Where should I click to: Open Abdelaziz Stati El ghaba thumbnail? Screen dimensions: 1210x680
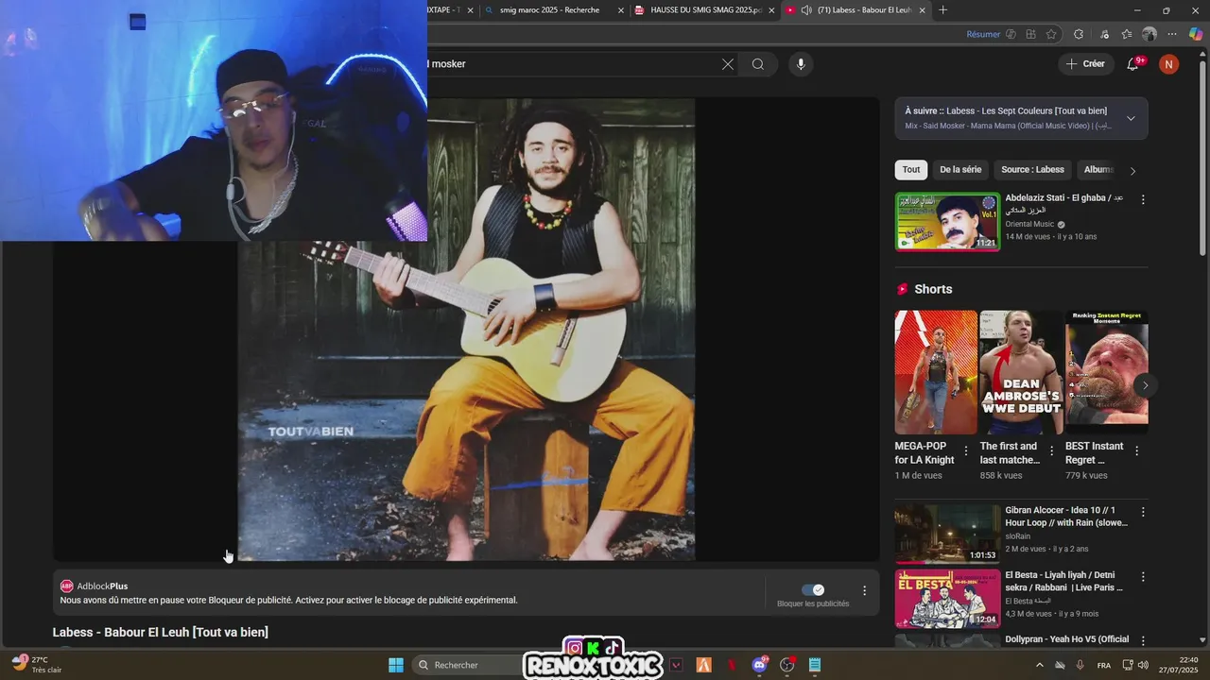point(947,222)
